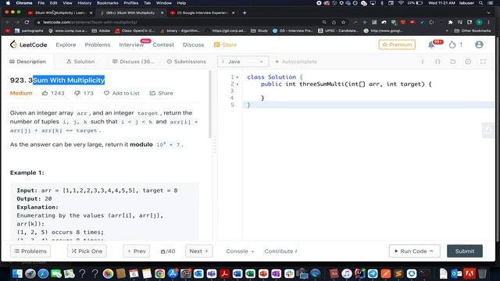500x281 pixels.
Task: Like the problem with thumbs up
Action: coord(45,93)
